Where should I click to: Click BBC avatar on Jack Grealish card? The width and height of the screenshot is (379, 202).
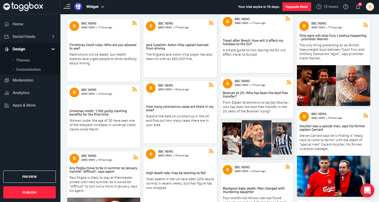[151, 26]
